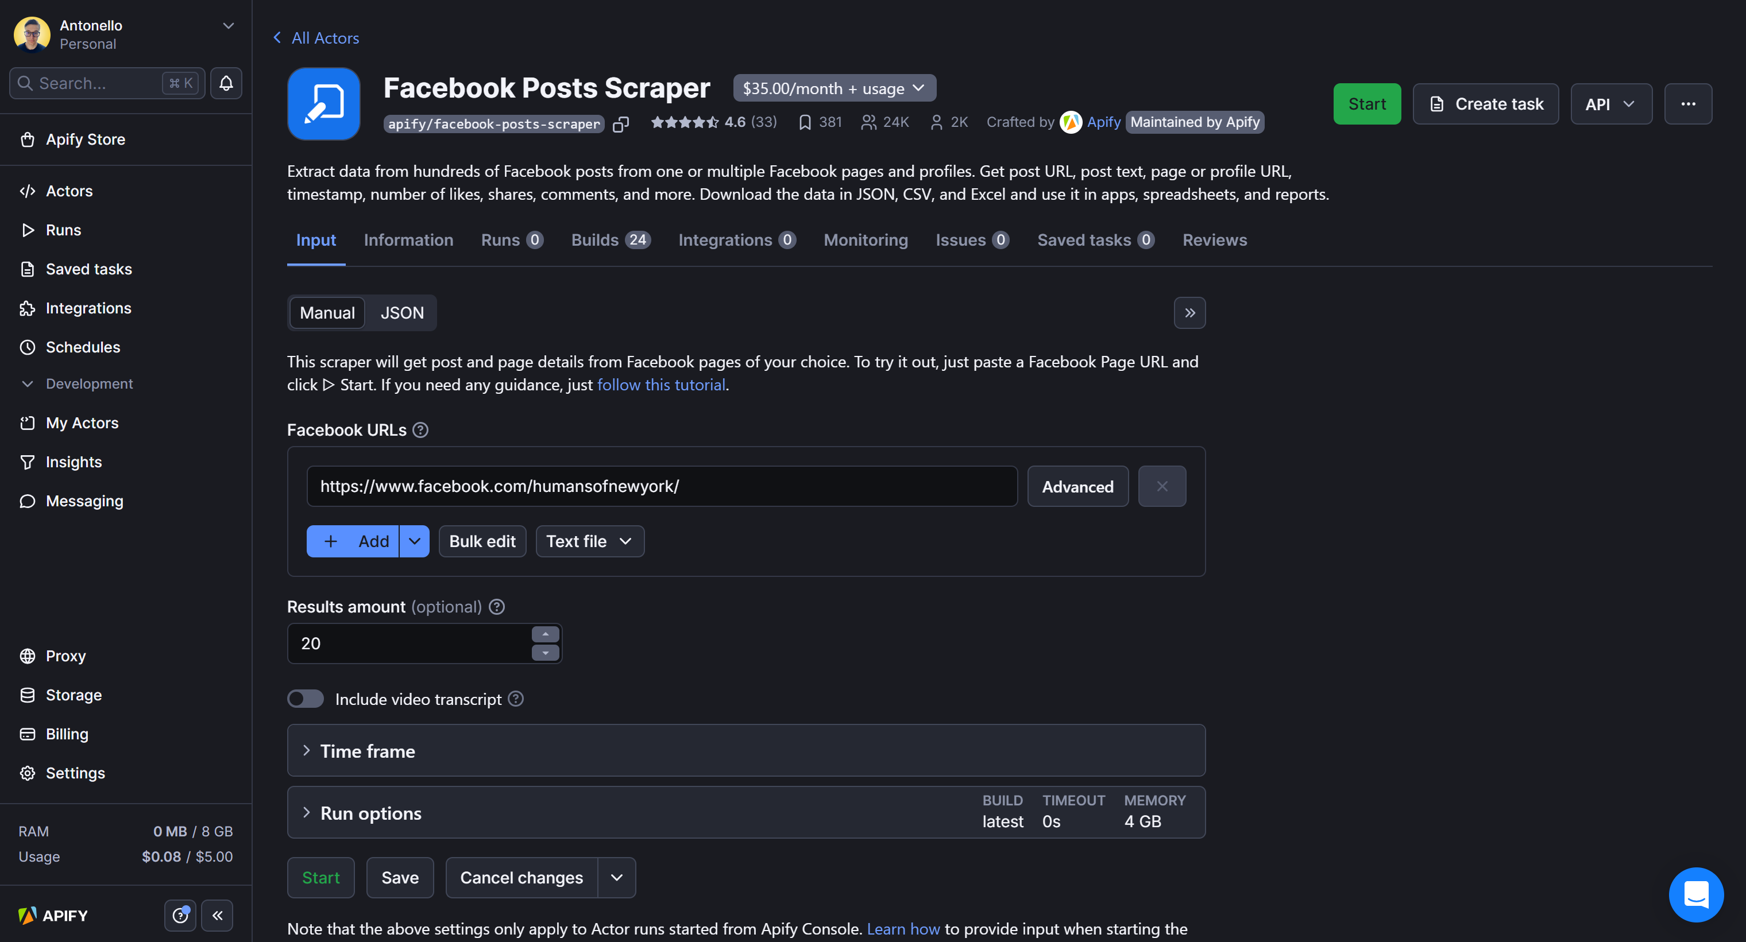The image size is (1746, 942).
Task: Open the Text file dropdown
Action: [588, 540]
